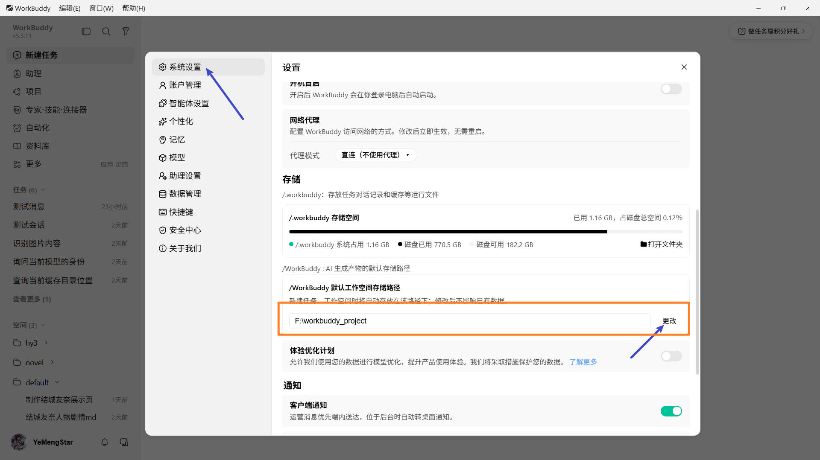Open the 帮助(H) menu
Viewport: 820px width, 460px height.
(x=134, y=8)
